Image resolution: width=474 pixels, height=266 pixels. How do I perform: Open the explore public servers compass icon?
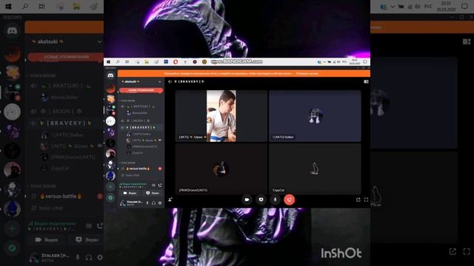(110, 198)
